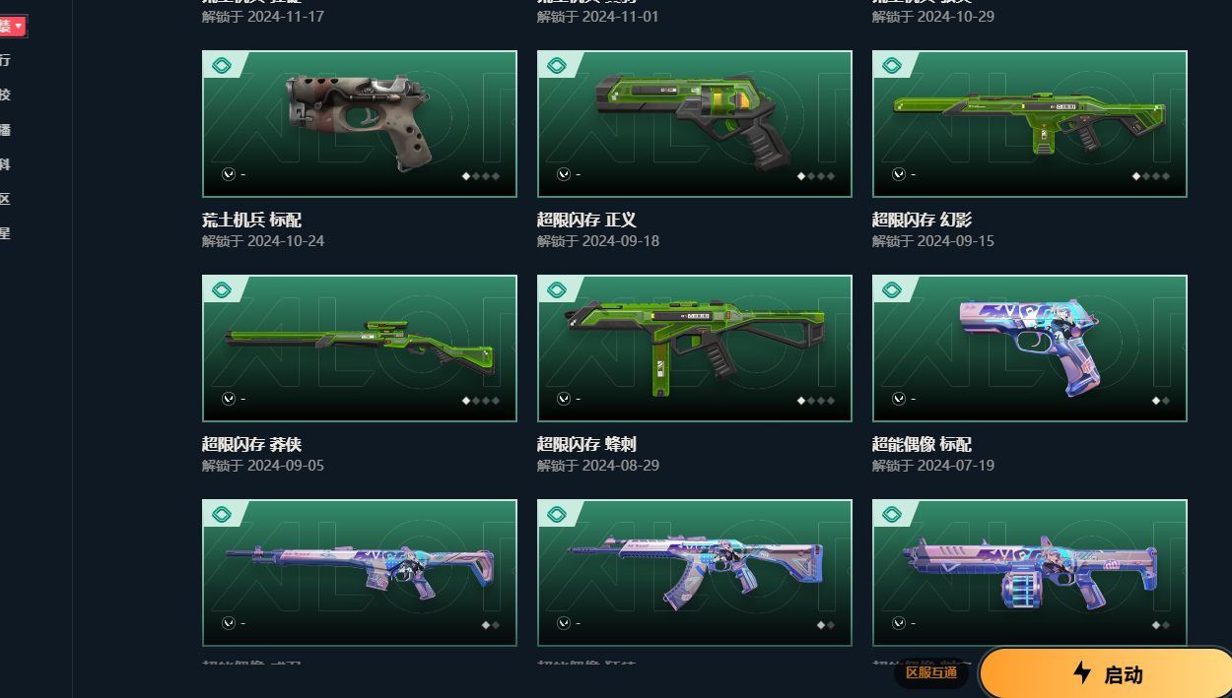Open the 超能偶像 标配 pistol skin thumbnail
The width and height of the screenshot is (1232, 698).
click(1030, 349)
